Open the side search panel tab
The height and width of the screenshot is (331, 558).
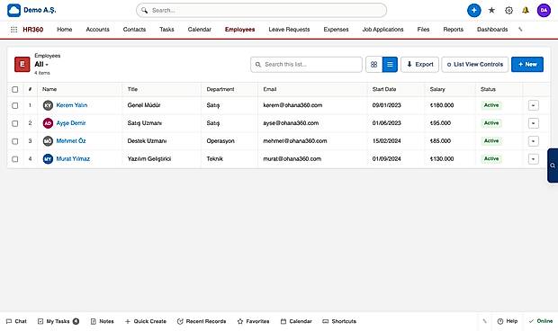point(553,165)
